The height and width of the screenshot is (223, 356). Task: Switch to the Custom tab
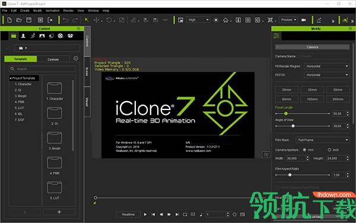click(53, 59)
